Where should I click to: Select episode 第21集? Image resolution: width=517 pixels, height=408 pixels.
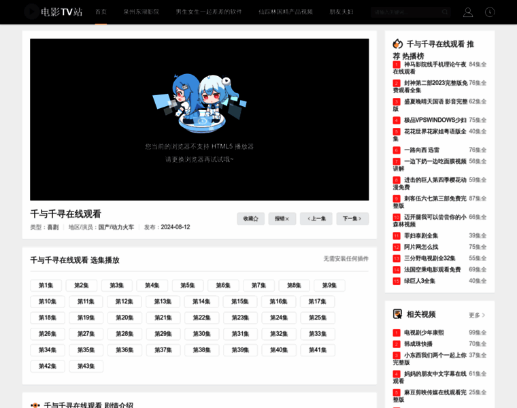163,318
